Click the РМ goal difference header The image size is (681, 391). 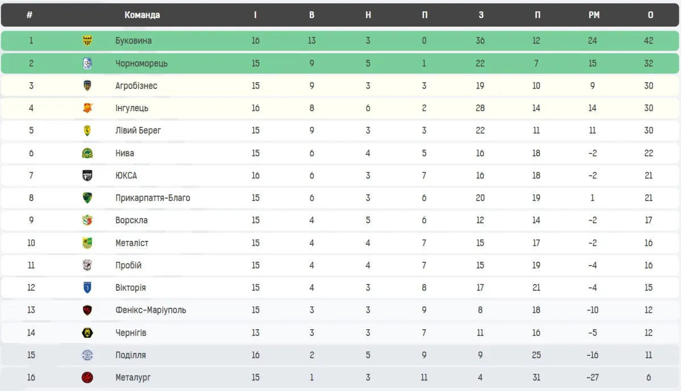coord(594,15)
